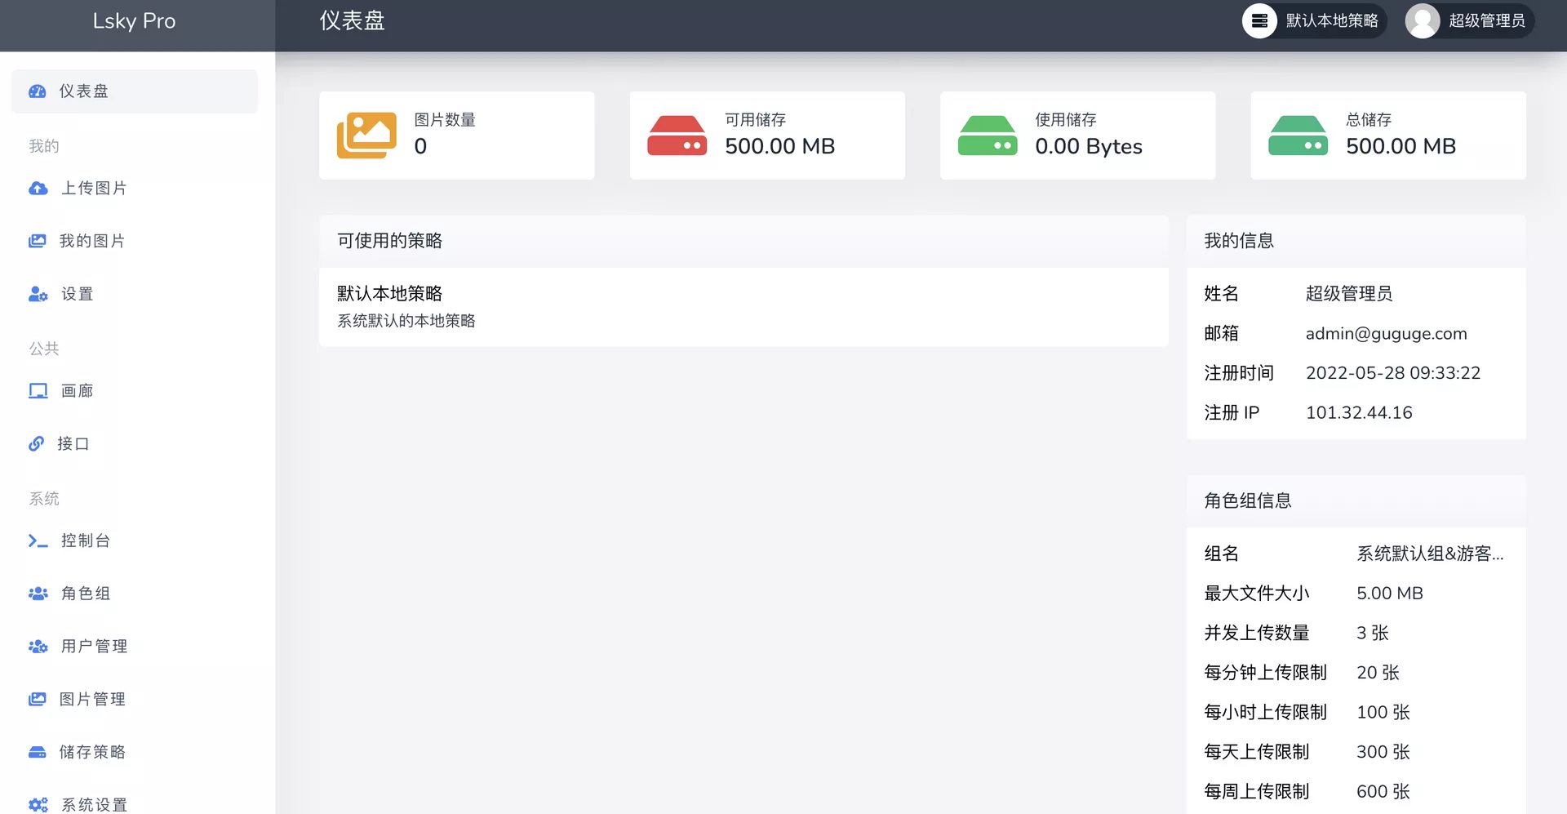Viewport: 1567px width, 814px height.
Task: Click the 每小时上传限制 value 100 张
Action: coord(1383,712)
